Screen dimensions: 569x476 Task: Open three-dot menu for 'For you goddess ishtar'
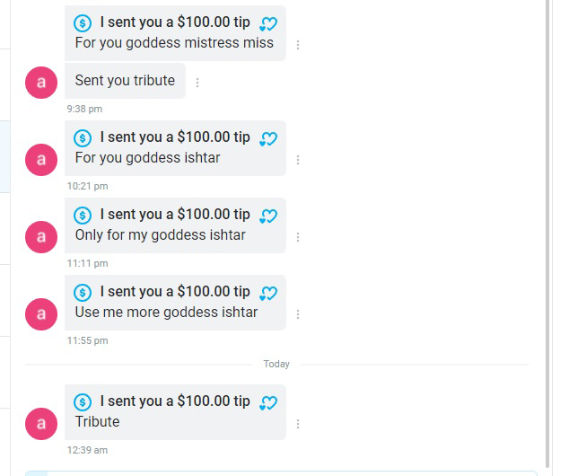pos(298,160)
